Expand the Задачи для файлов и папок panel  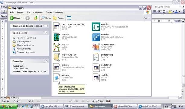(46, 26)
